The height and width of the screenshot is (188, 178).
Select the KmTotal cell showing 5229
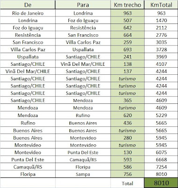tap(161, 115)
